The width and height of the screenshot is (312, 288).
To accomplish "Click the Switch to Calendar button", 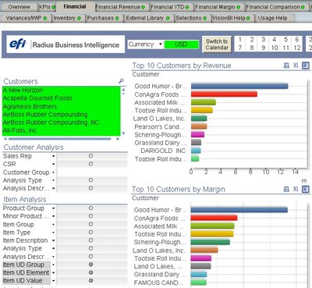I will [x=217, y=44].
